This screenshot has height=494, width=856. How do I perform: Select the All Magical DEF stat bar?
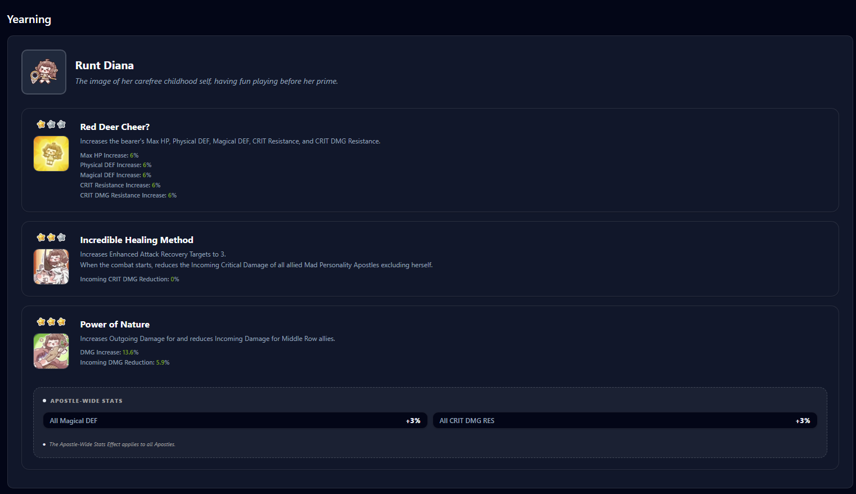(235, 420)
